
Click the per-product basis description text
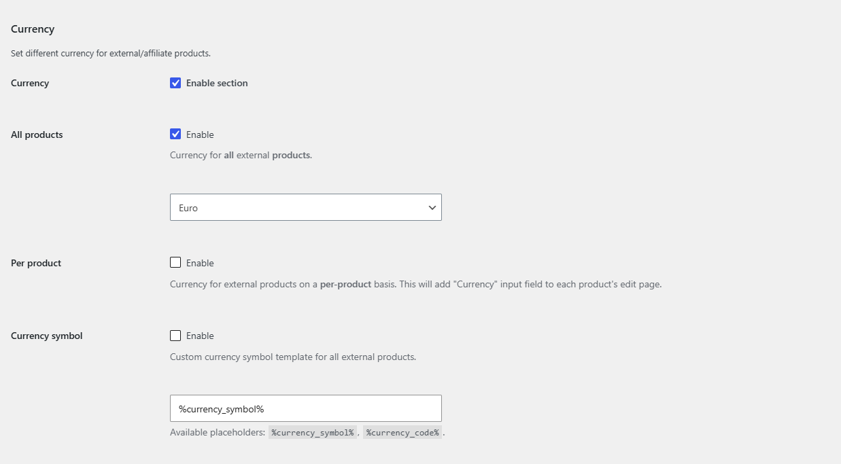coord(415,284)
